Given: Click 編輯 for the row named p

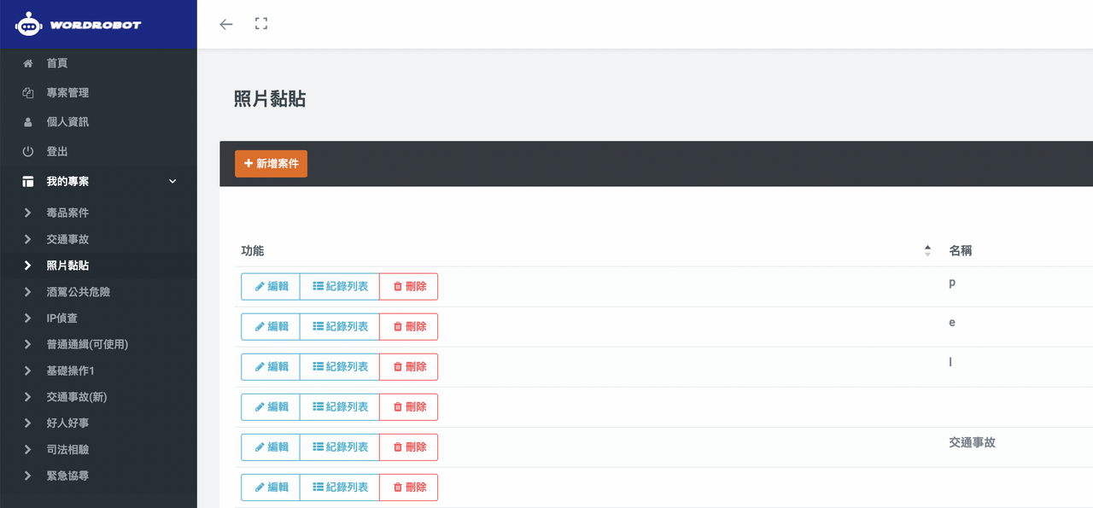Looking at the screenshot, I should [271, 287].
